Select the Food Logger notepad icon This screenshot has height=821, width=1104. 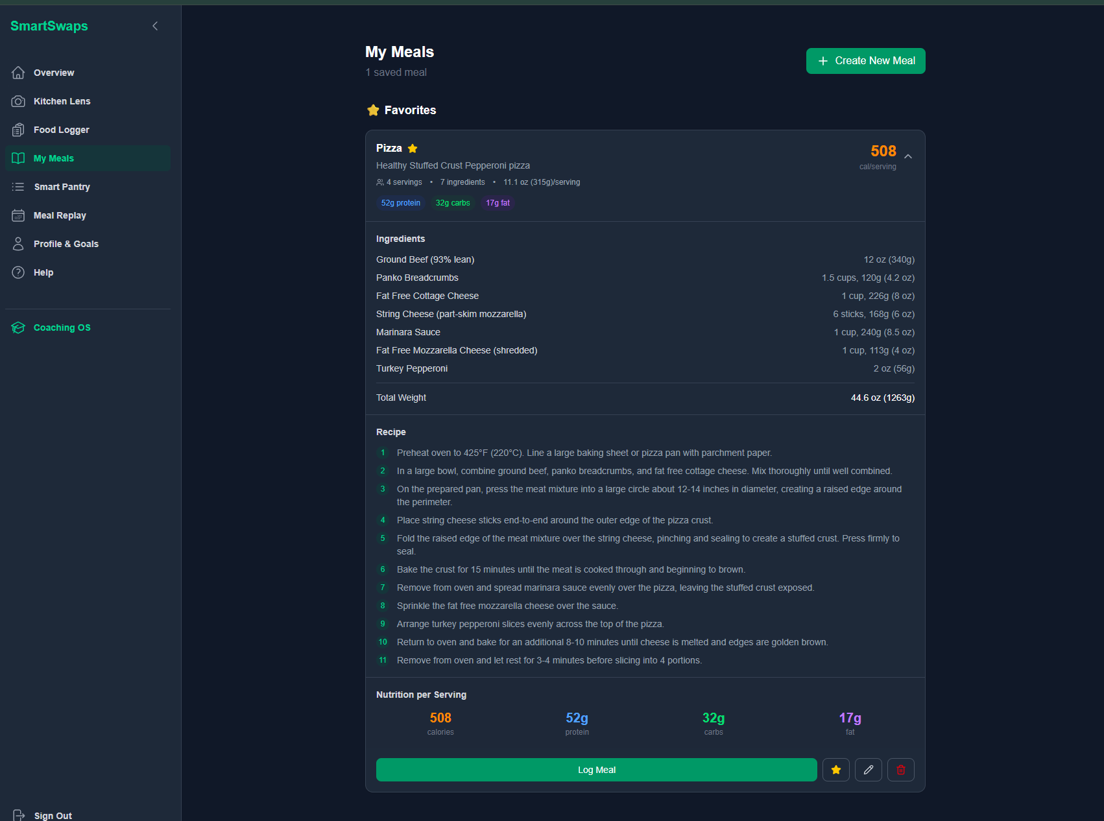(18, 130)
